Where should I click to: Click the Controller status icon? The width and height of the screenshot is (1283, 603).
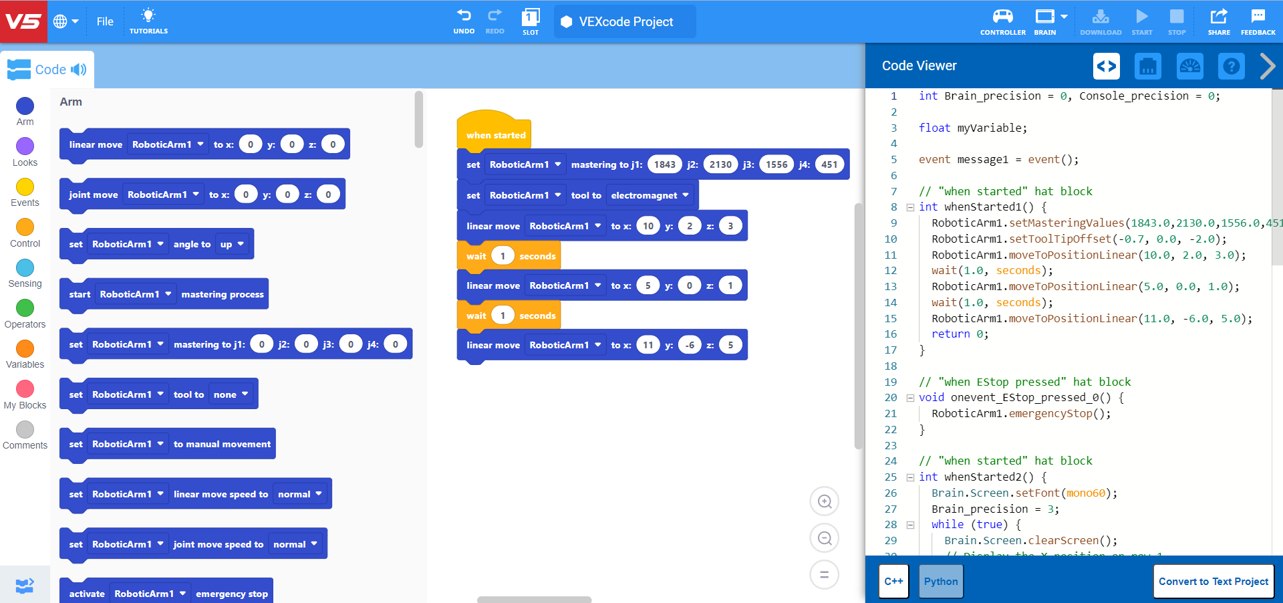pyautogui.click(x=1002, y=21)
